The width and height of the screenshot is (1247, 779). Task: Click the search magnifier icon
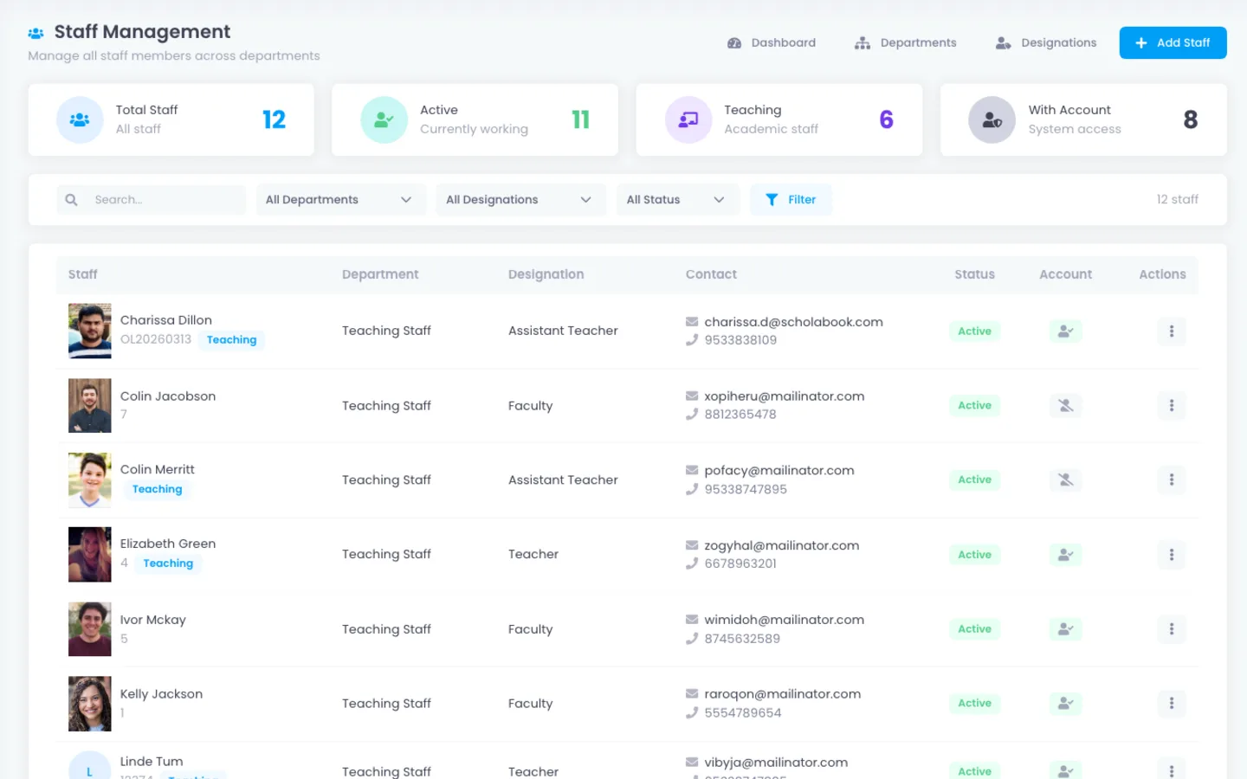tap(71, 200)
